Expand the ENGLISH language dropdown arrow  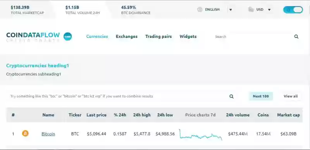[231, 10]
